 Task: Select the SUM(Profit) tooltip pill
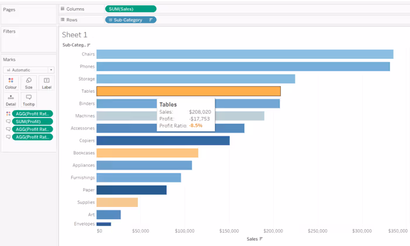click(32, 121)
